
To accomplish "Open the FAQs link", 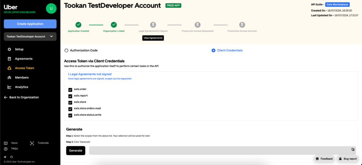I will [14, 149].
